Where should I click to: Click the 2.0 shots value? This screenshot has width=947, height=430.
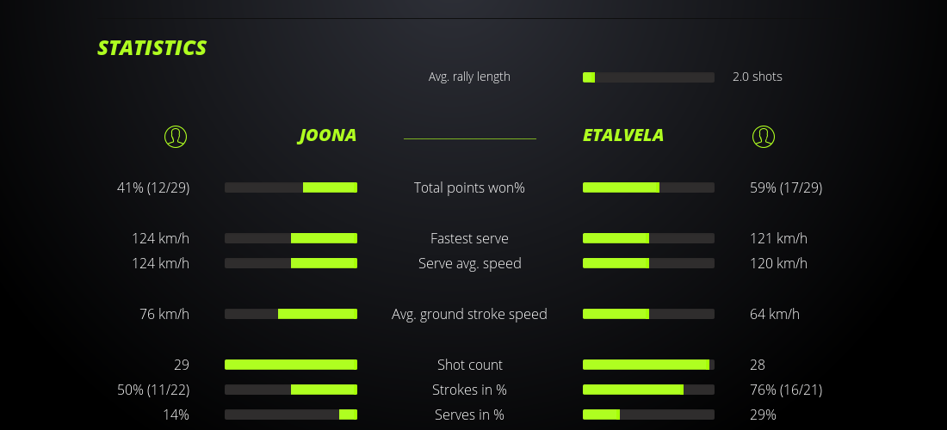coord(757,77)
